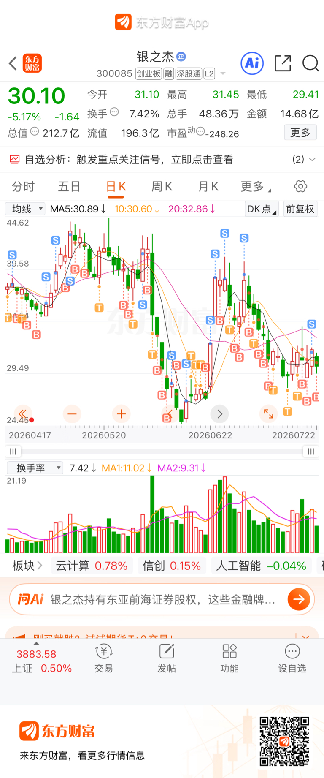Submit 问Ai query with orange arrow button
This screenshot has height=778, width=324.
(x=299, y=599)
